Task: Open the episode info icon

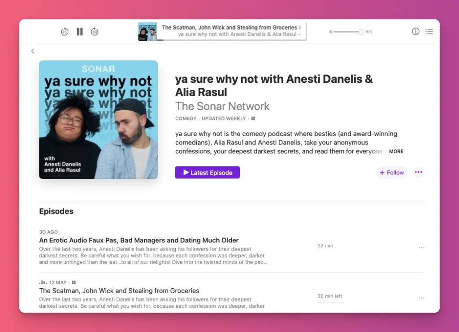Action: pyautogui.click(x=416, y=31)
